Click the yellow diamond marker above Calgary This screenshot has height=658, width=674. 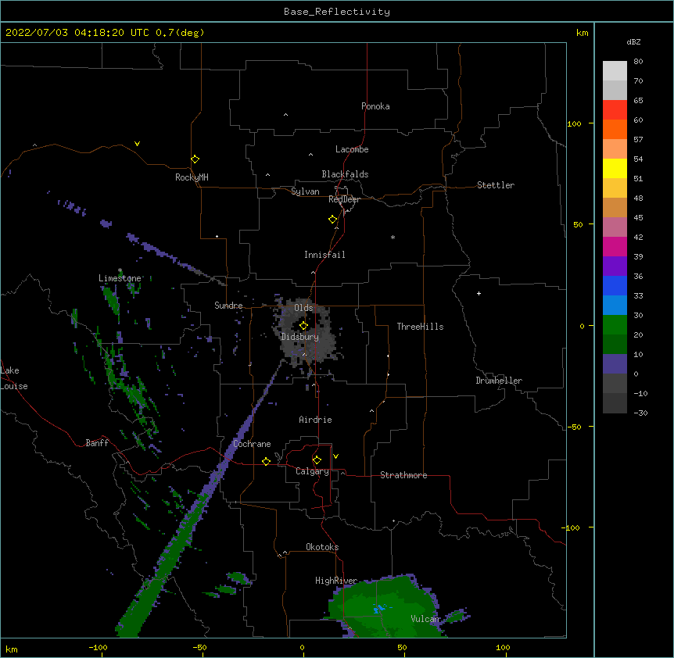click(317, 460)
